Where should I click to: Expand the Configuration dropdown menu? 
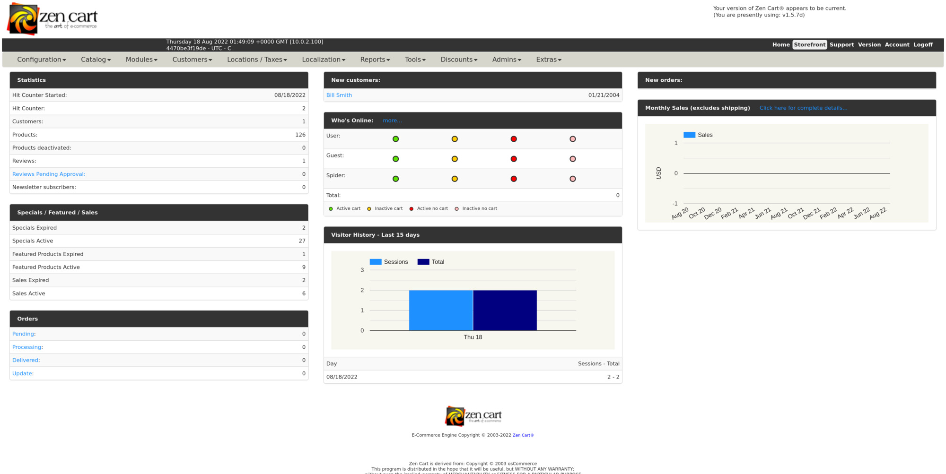point(42,60)
